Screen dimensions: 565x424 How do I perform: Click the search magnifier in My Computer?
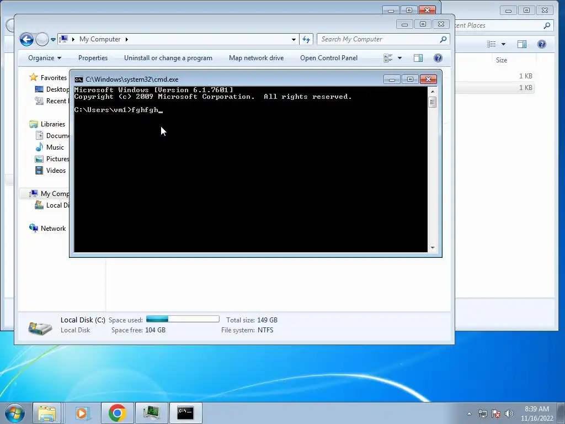tap(444, 39)
